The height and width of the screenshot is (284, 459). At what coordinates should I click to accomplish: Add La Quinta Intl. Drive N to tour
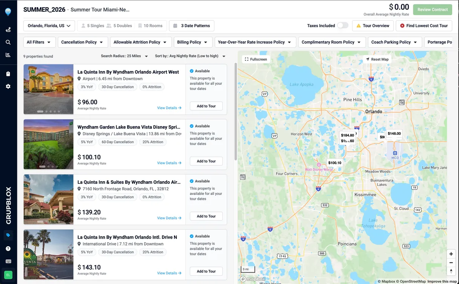(206, 272)
